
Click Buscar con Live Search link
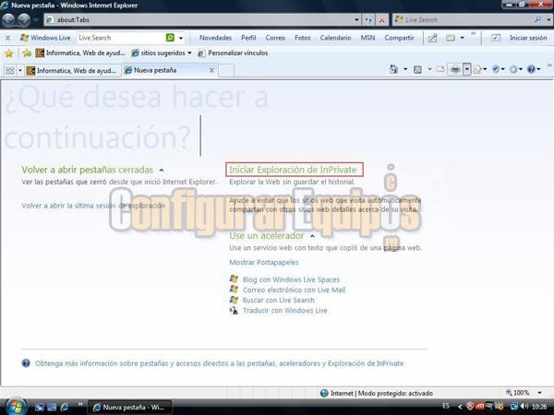(279, 300)
